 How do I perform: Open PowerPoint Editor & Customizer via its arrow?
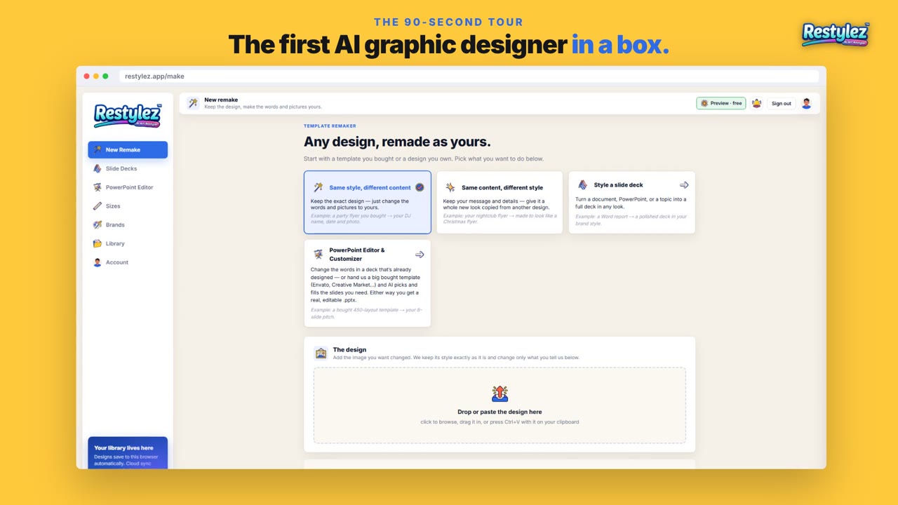click(420, 255)
